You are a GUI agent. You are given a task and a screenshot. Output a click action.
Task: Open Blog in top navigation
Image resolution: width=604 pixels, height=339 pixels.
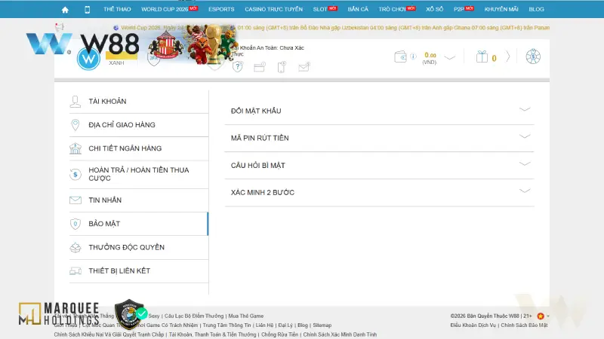click(x=536, y=9)
